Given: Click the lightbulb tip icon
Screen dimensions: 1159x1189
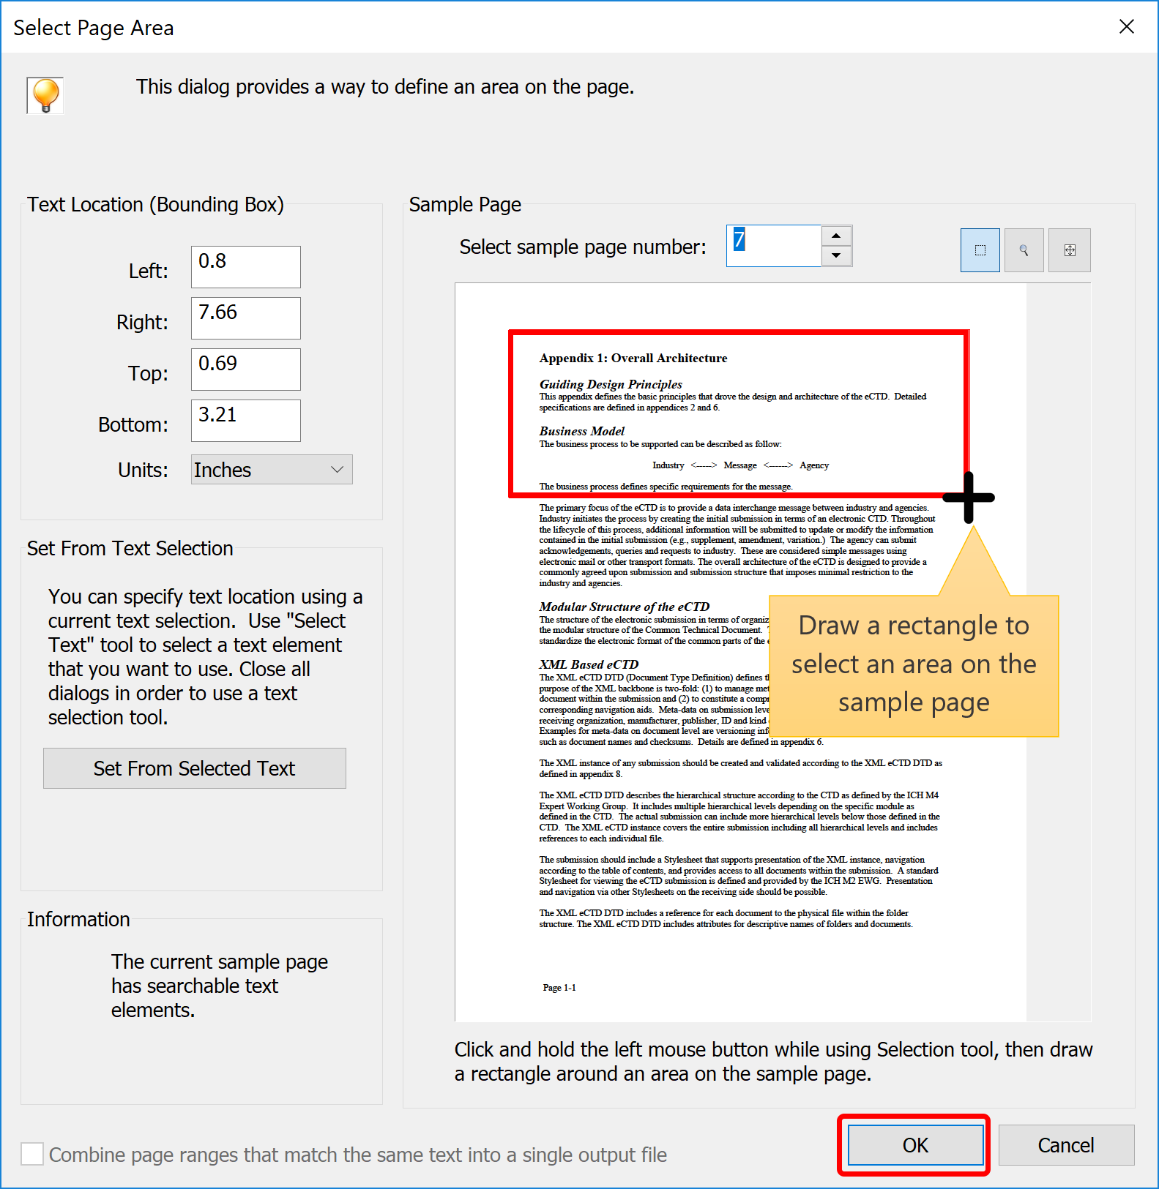Looking at the screenshot, I should [45, 95].
